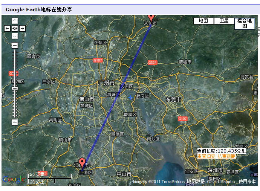Screen dimensions: 260x191
Task: Click the 禅城区 label
Action: click(x=87, y=106)
